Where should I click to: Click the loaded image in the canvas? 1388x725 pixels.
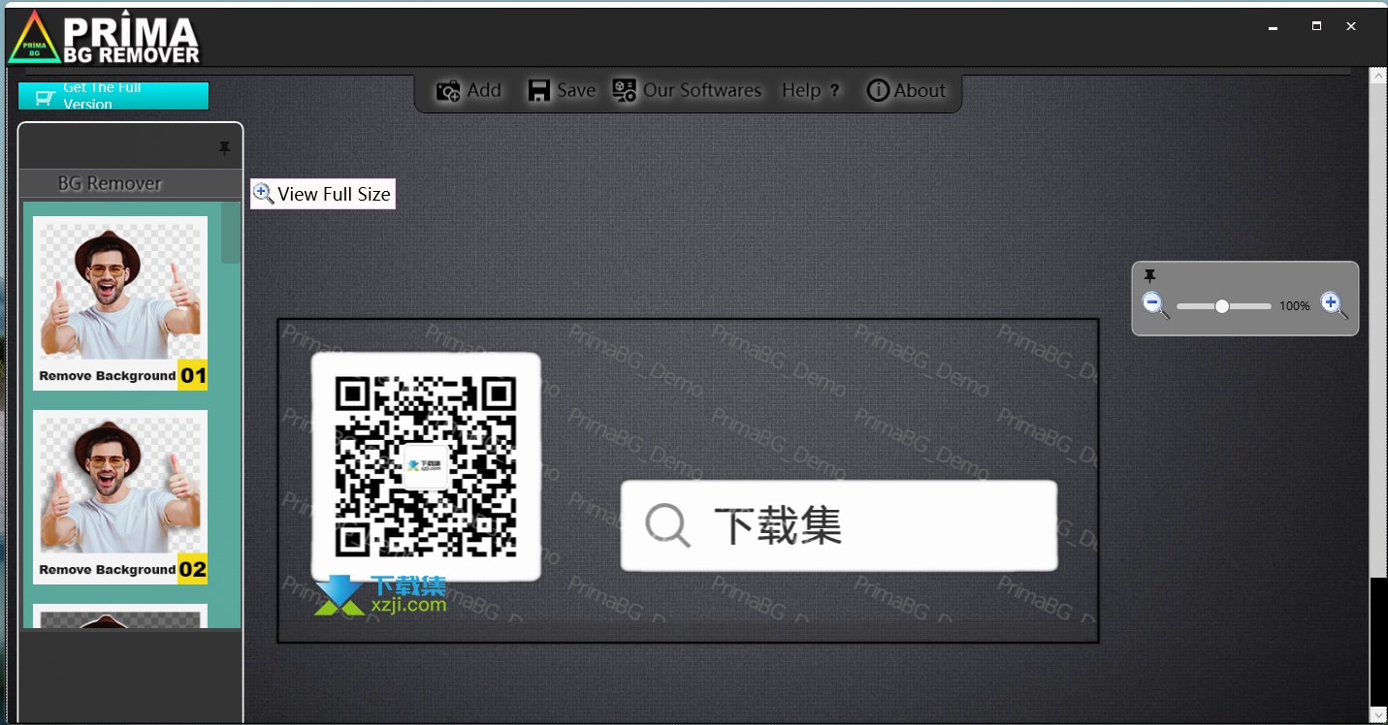(688, 481)
